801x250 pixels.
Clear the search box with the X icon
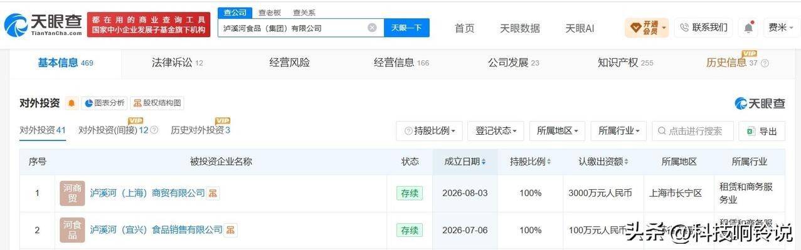(x=372, y=28)
